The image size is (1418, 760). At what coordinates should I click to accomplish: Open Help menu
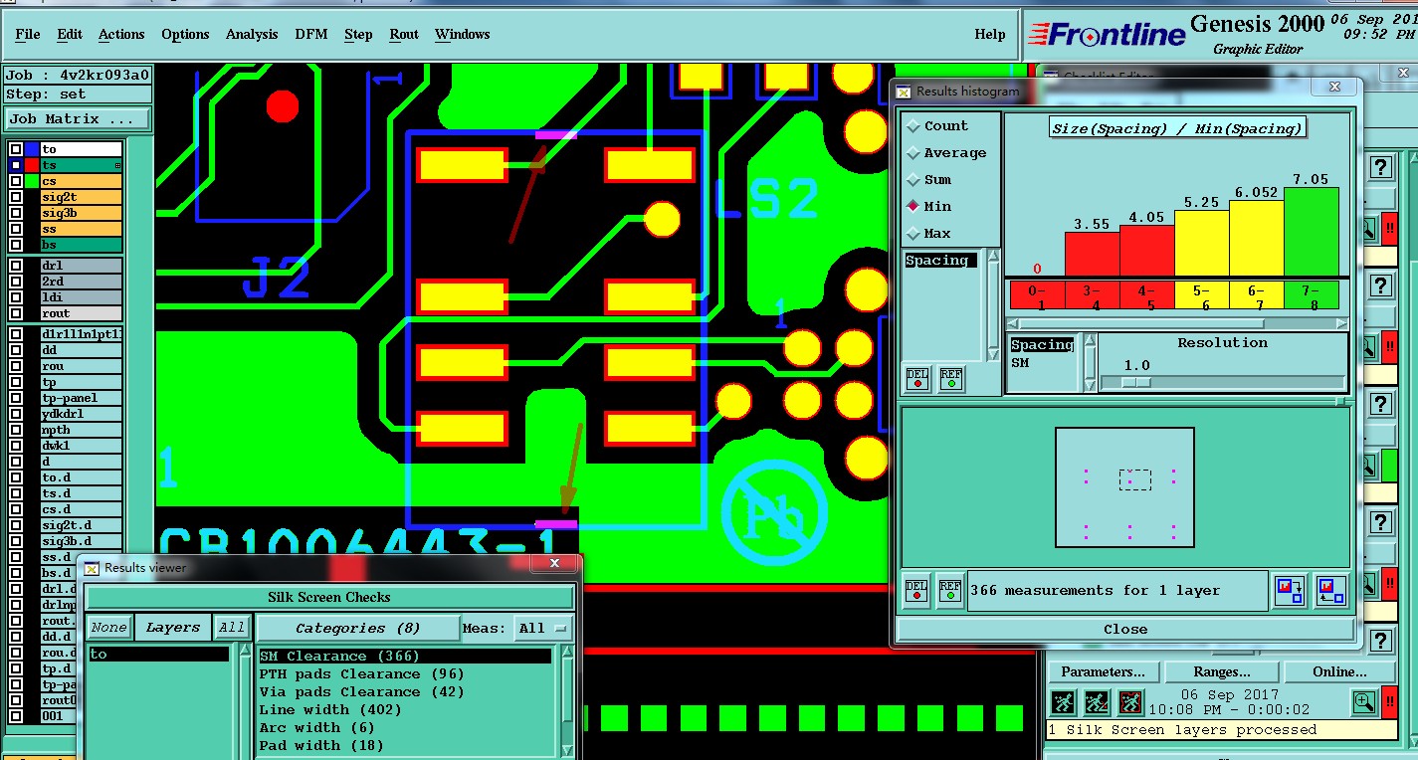tap(990, 34)
